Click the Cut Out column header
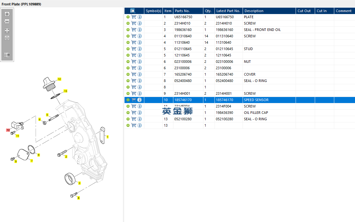The height and width of the screenshot is (222, 355). [x=305, y=11]
